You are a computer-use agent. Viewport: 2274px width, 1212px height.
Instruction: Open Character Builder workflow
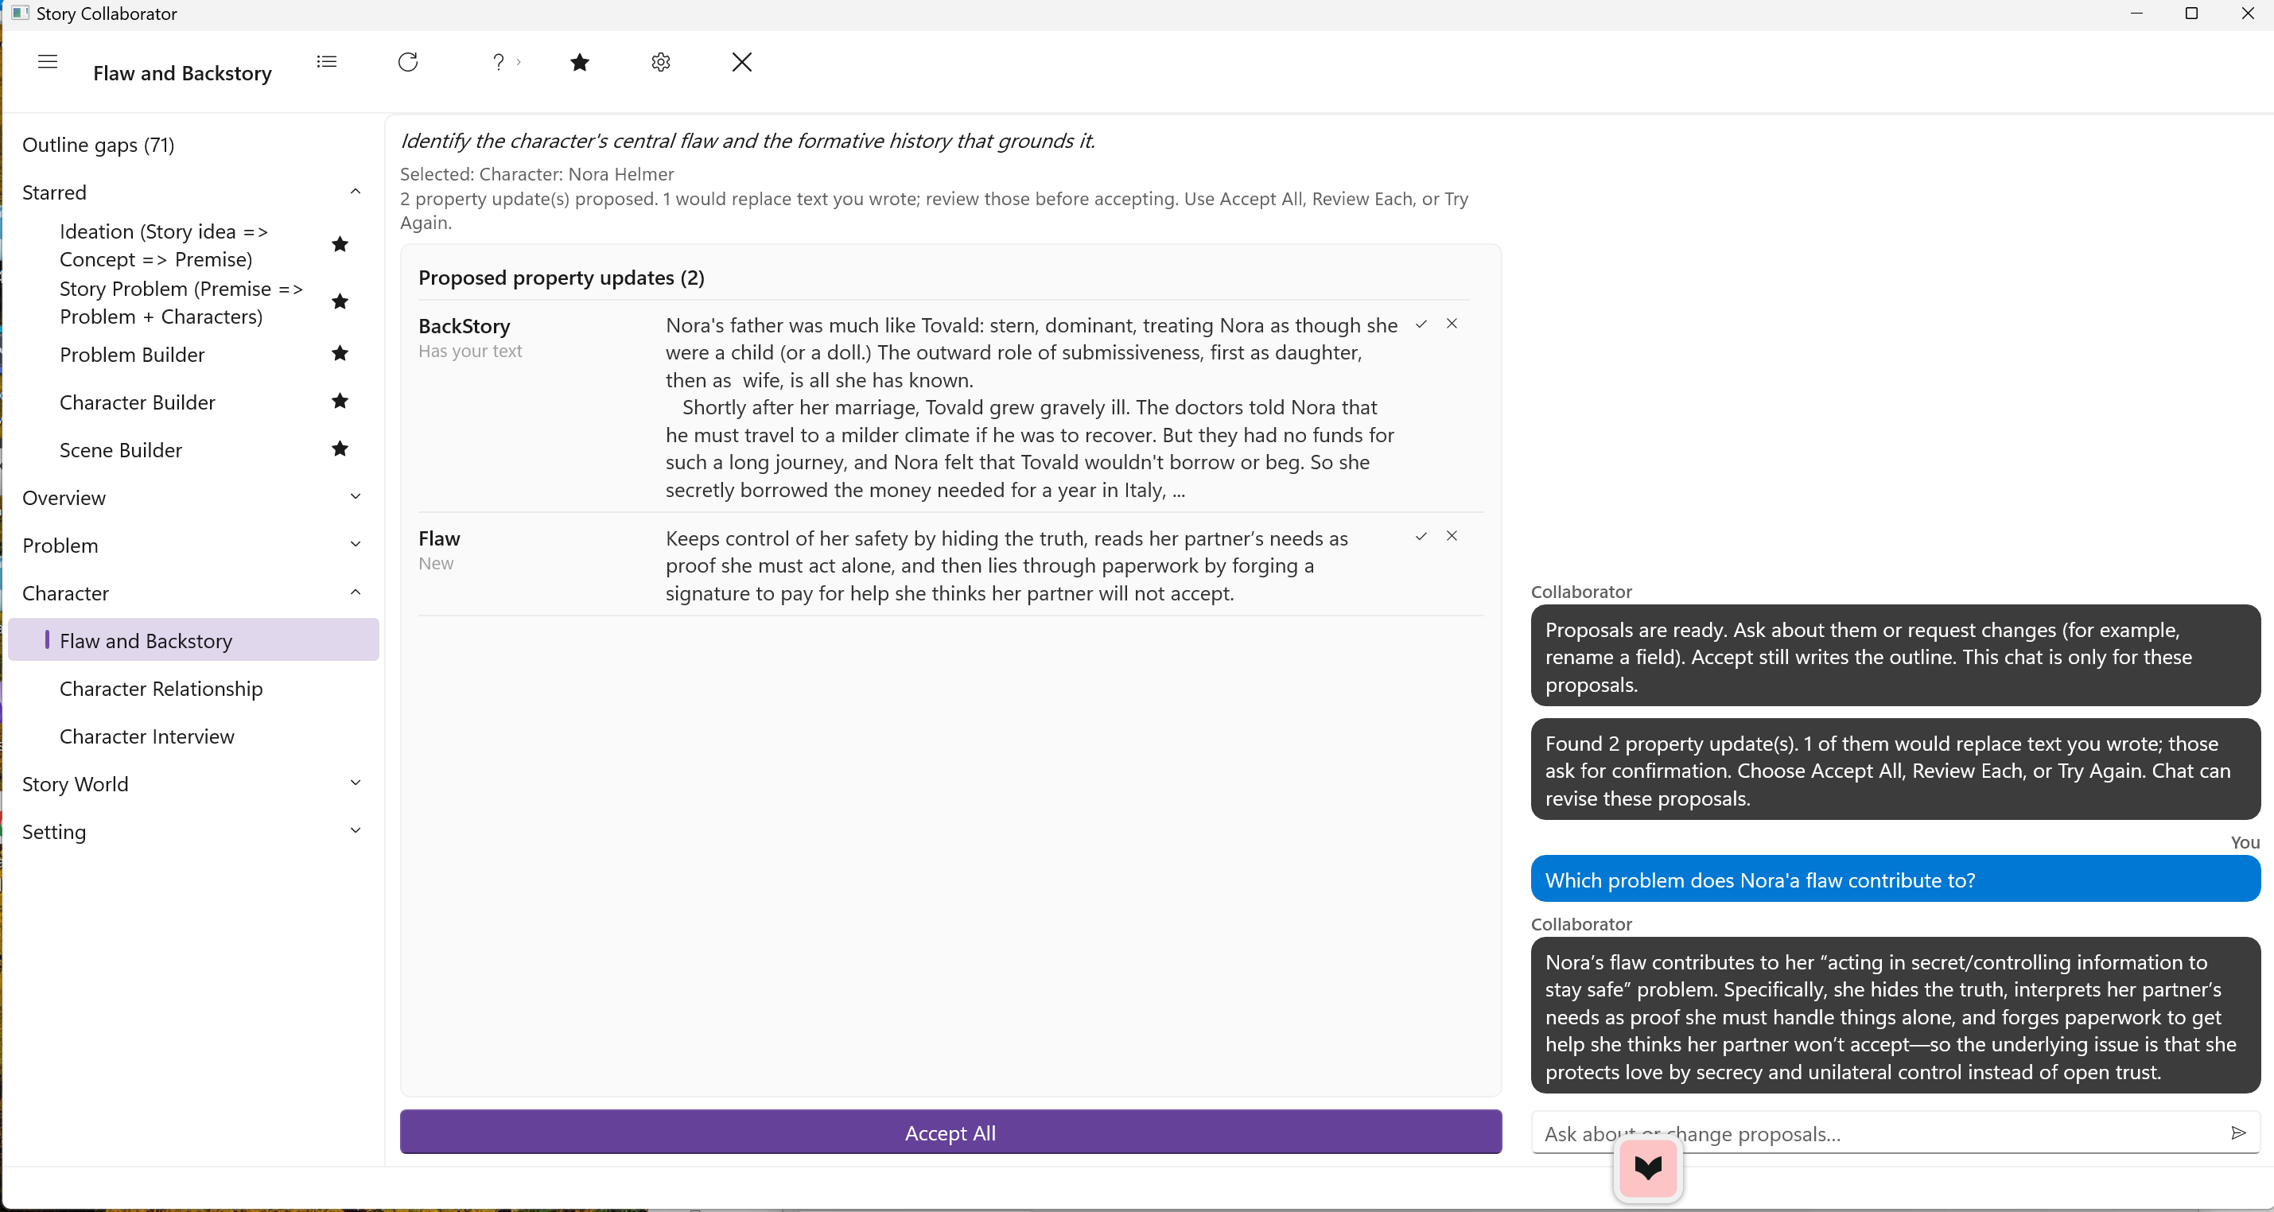[138, 402]
